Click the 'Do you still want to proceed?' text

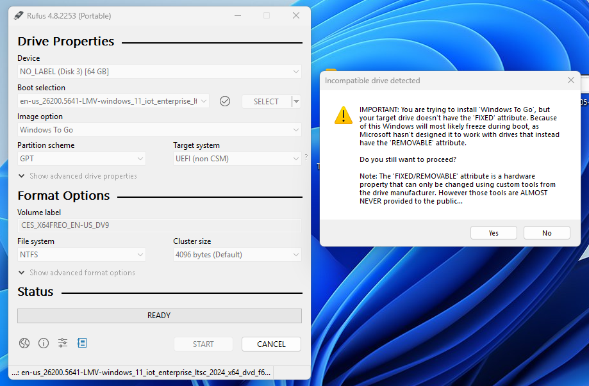408,159
